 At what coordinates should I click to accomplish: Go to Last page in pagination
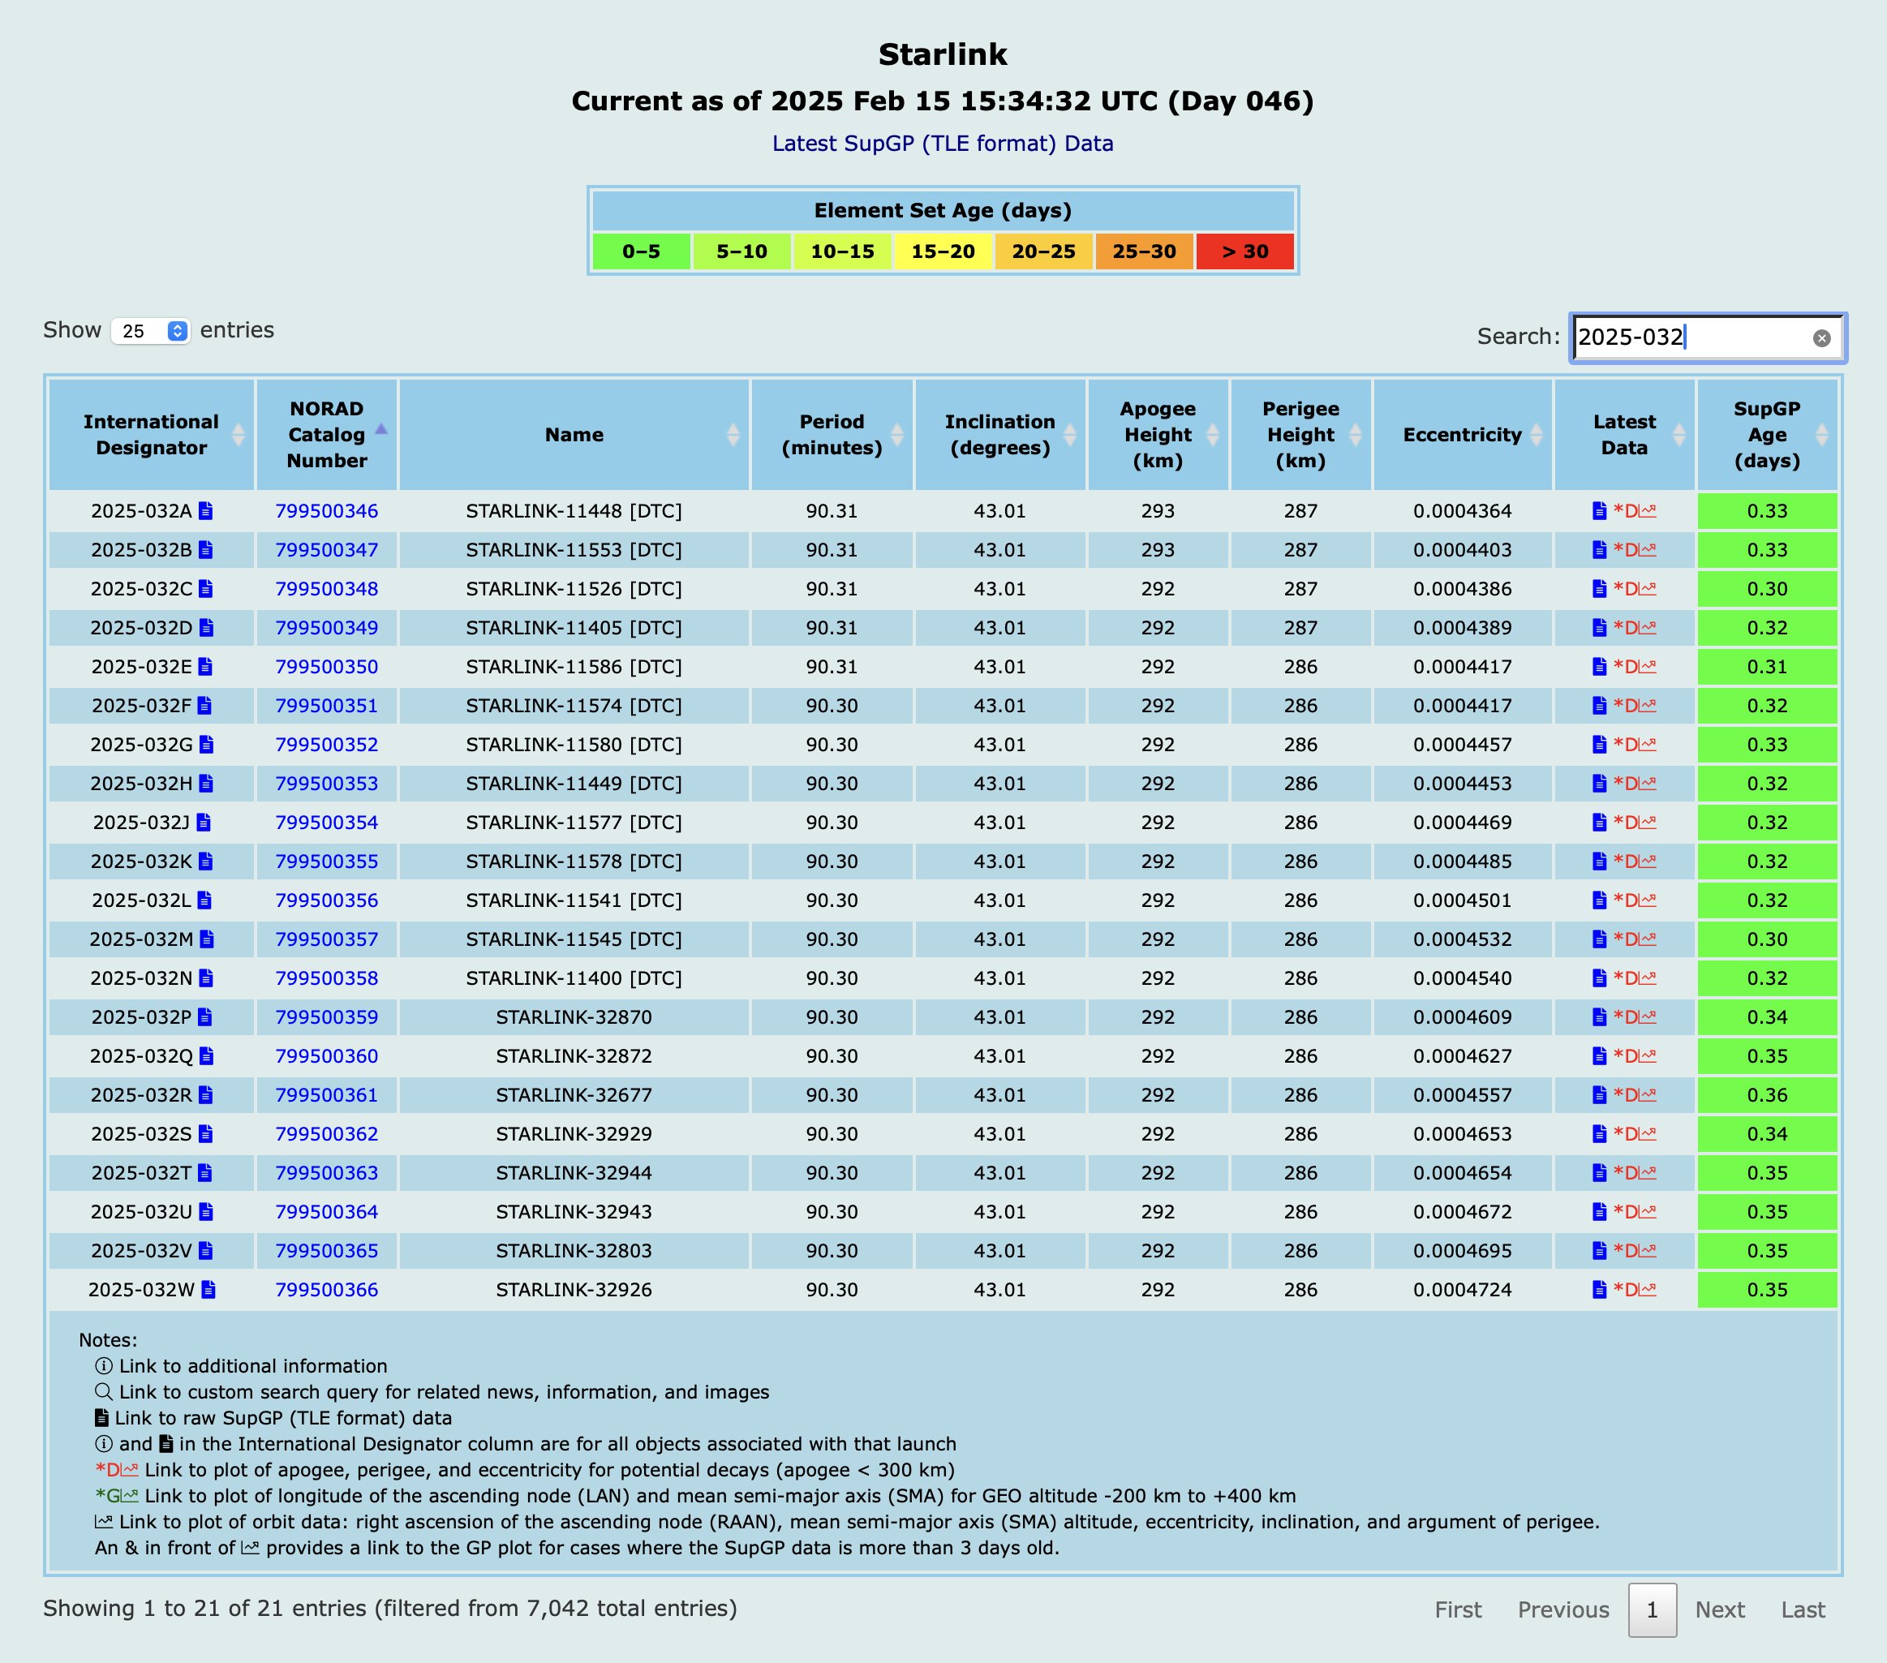coord(1803,1609)
